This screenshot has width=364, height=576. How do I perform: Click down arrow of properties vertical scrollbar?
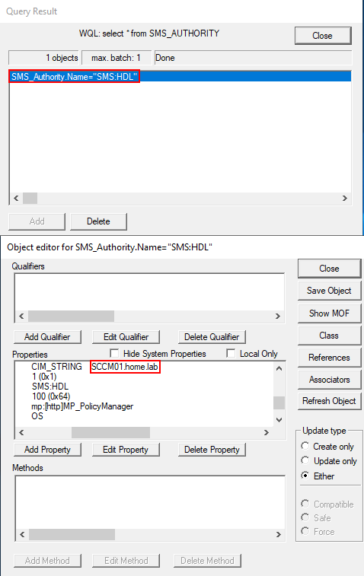point(279,420)
